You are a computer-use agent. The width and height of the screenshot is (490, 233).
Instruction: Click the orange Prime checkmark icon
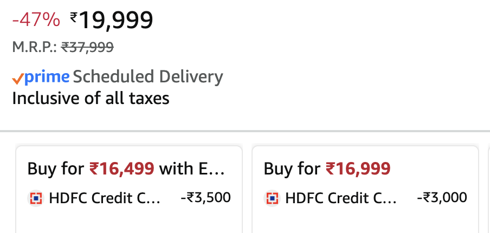coord(18,79)
